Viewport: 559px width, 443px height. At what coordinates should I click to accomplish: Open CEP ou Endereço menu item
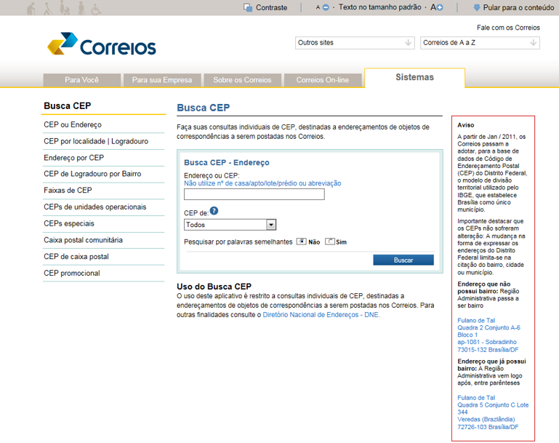pos(73,124)
